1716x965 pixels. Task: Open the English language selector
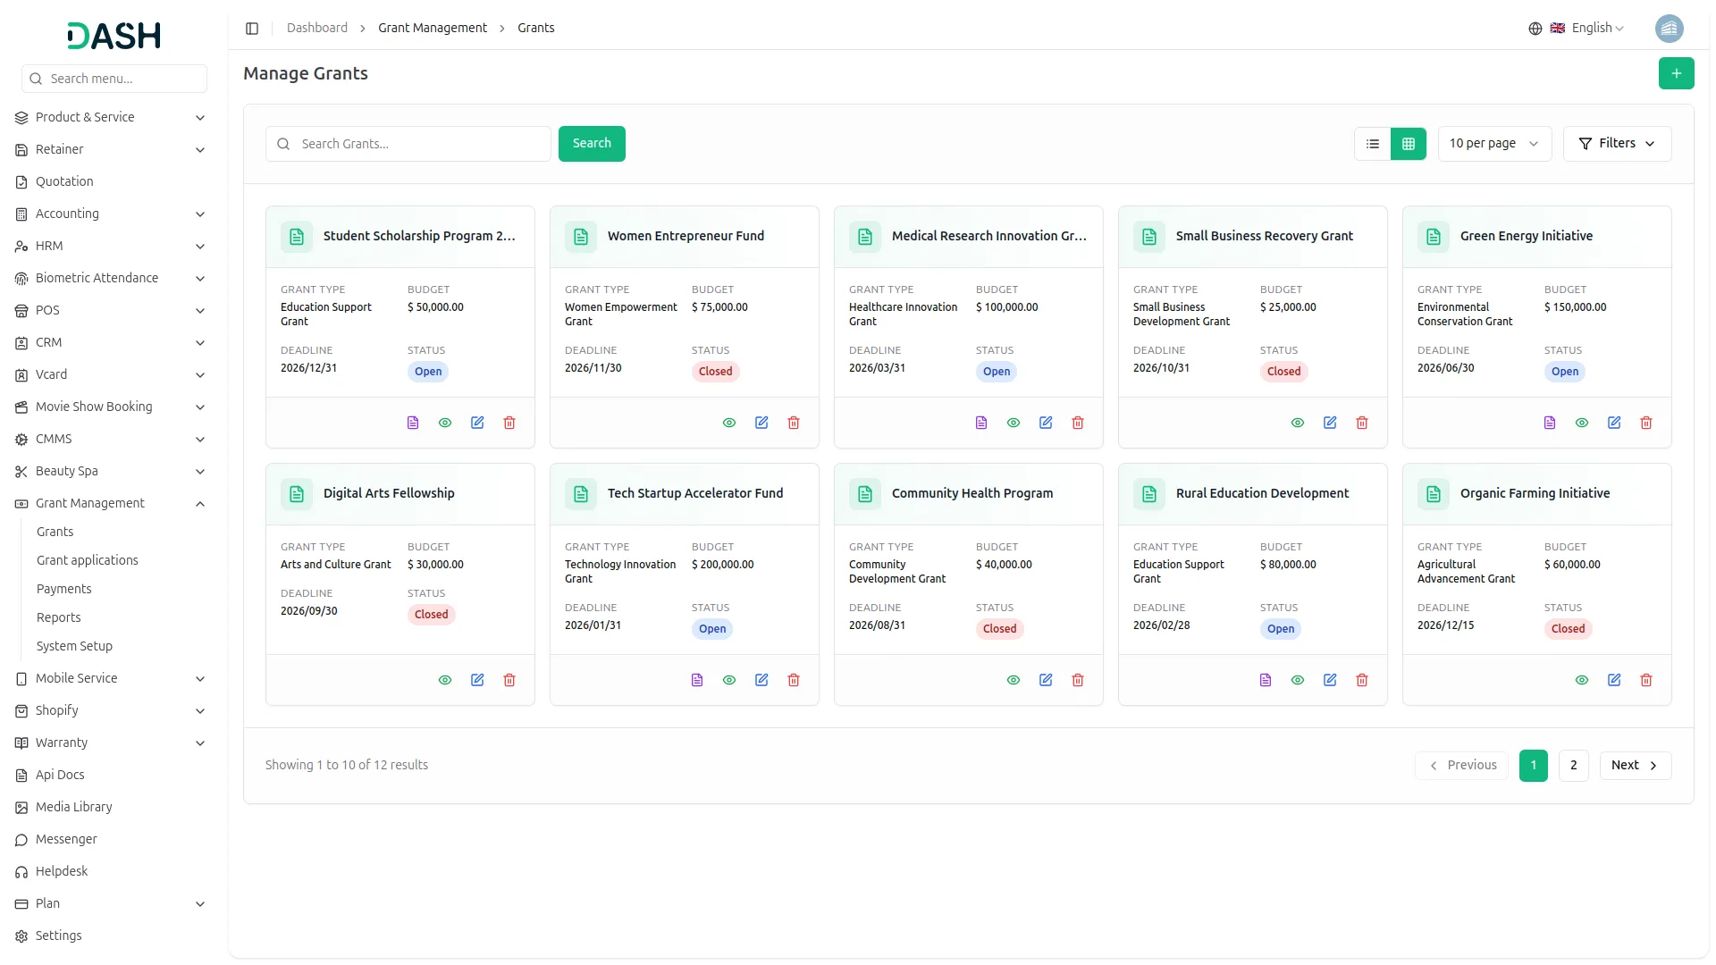(1586, 29)
